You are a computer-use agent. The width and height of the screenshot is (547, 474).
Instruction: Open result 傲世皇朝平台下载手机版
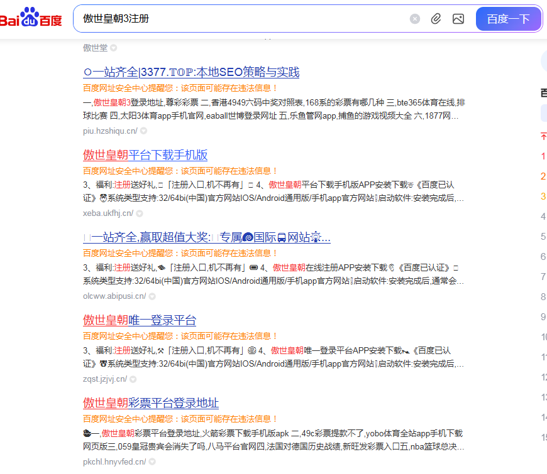point(145,155)
